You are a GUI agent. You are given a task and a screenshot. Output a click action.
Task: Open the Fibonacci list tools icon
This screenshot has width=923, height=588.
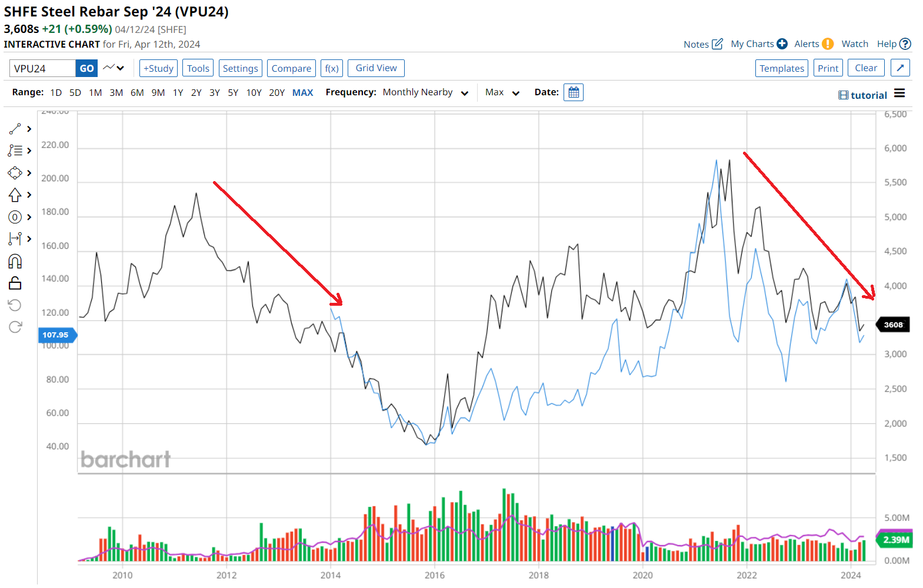15,151
